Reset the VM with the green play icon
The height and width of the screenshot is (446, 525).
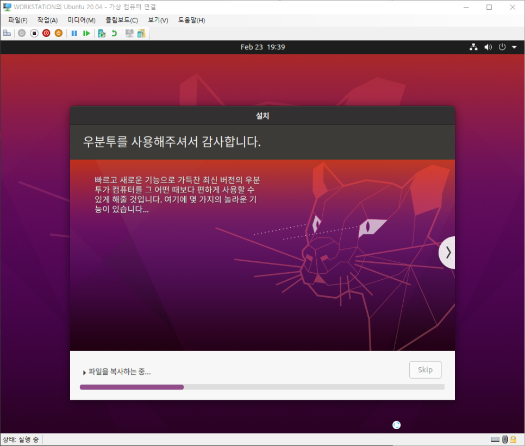click(x=86, y=33)
